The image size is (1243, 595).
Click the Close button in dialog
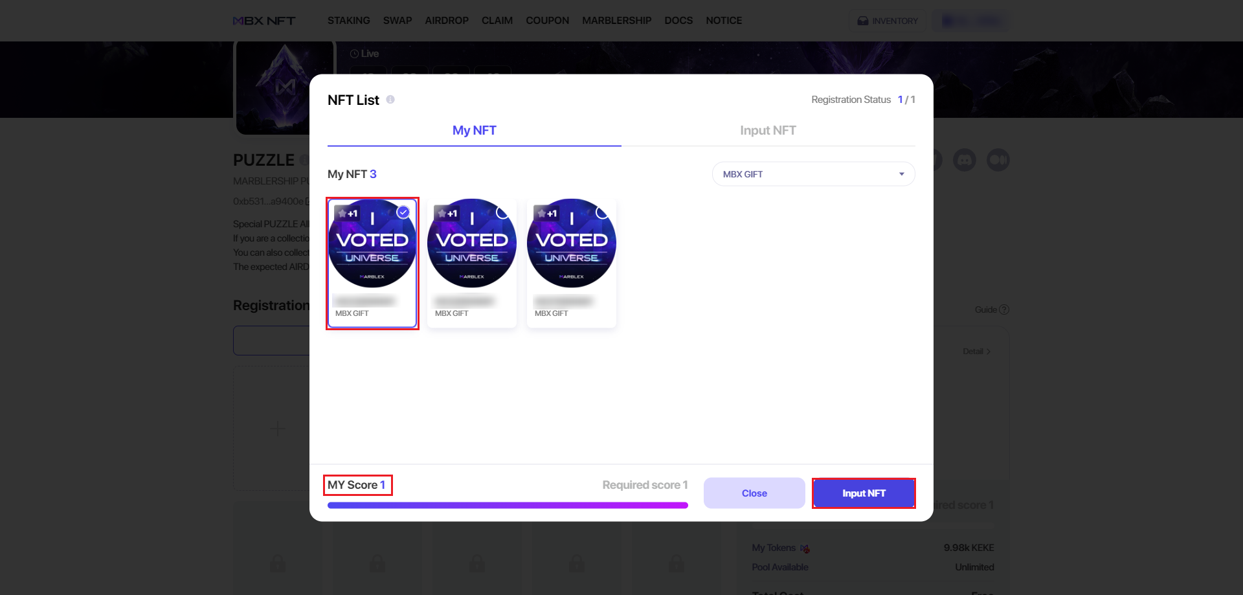[x=754, y=493]
